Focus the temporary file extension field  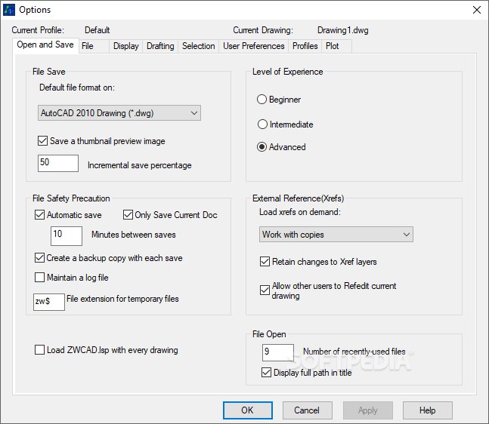(49, 302)
